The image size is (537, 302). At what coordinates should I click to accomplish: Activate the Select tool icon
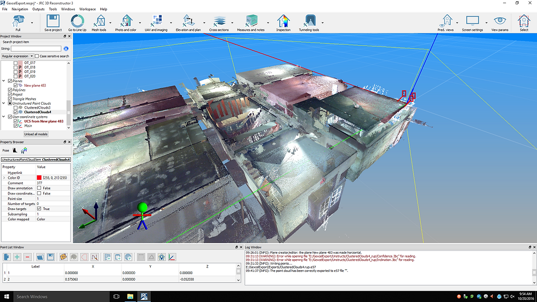pyautogui.click(x=524, y=21)
